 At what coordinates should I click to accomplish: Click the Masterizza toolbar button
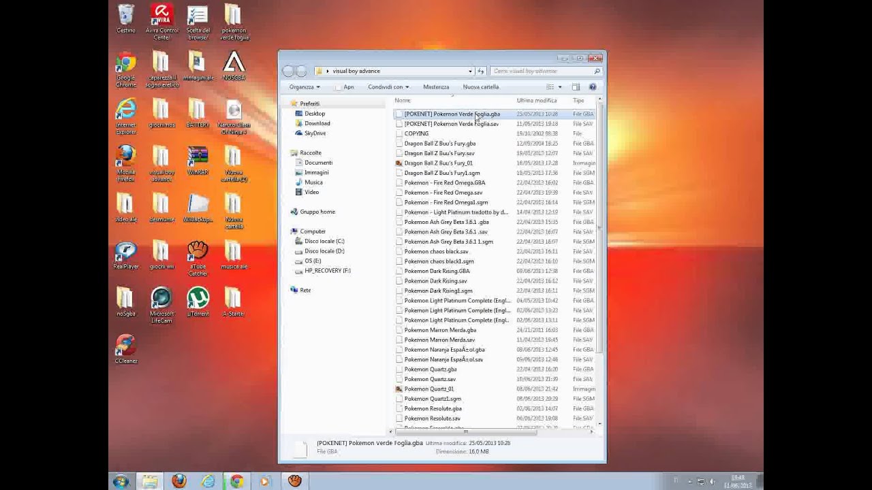pos(436,87)
